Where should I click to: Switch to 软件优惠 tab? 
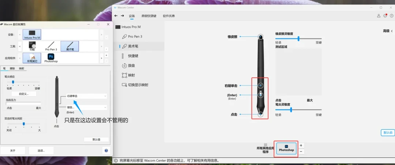(169, 16)
